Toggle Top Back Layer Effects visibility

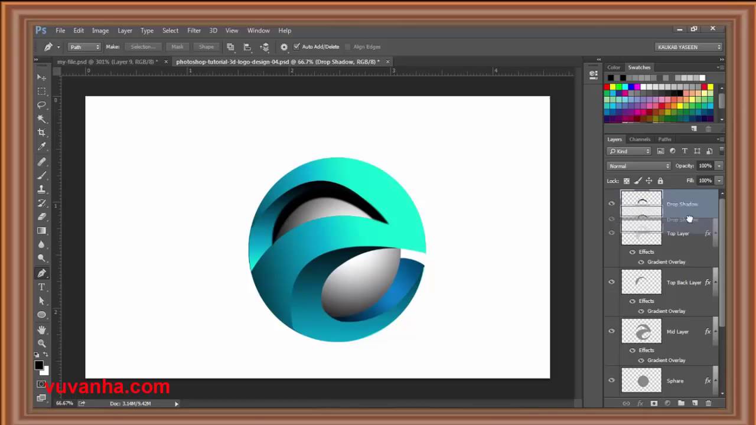(632, 301)
